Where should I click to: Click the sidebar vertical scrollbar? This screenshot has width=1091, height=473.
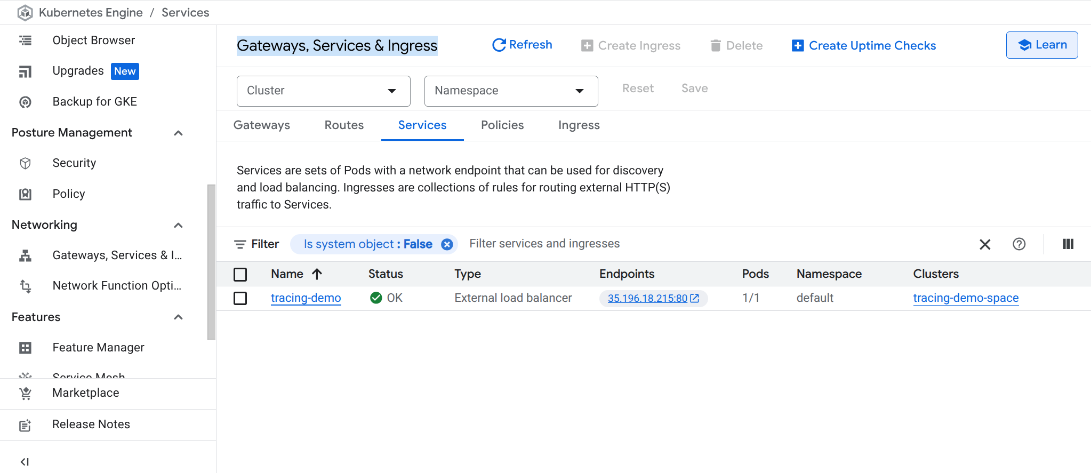(211, 262)
